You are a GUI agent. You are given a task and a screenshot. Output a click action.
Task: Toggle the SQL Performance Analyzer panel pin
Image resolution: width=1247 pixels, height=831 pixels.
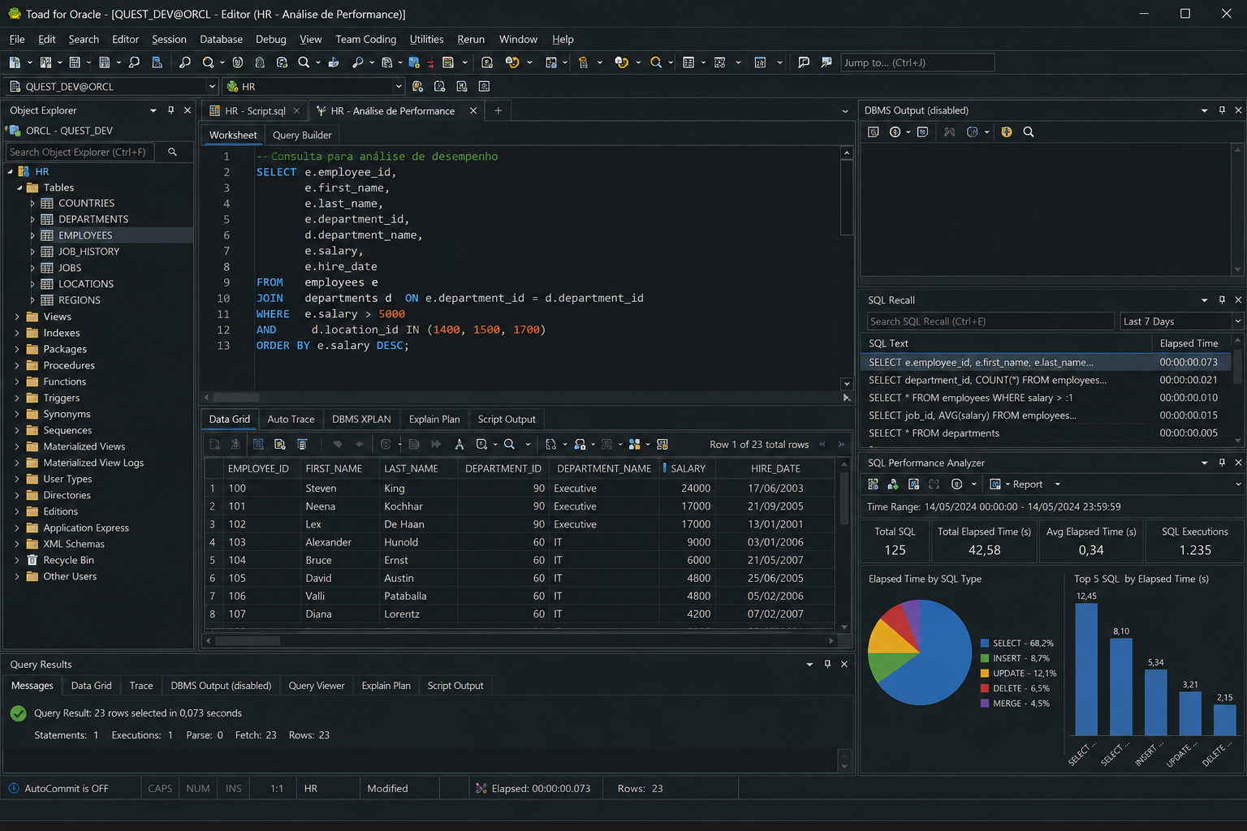1222,463
